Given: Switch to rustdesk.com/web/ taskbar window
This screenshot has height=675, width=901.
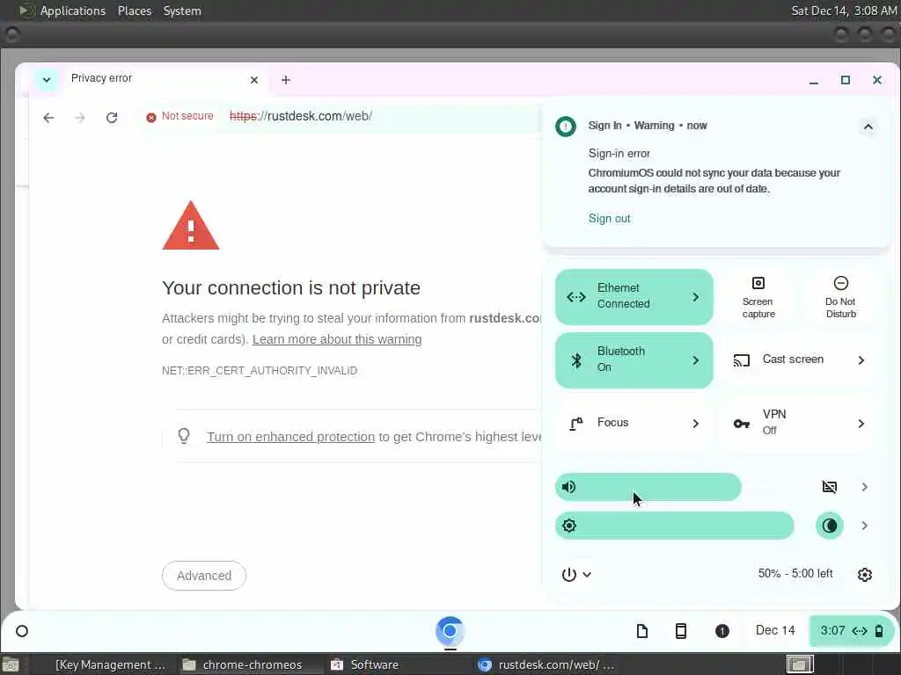Looking at the screenshot, I should coord(549,664).
